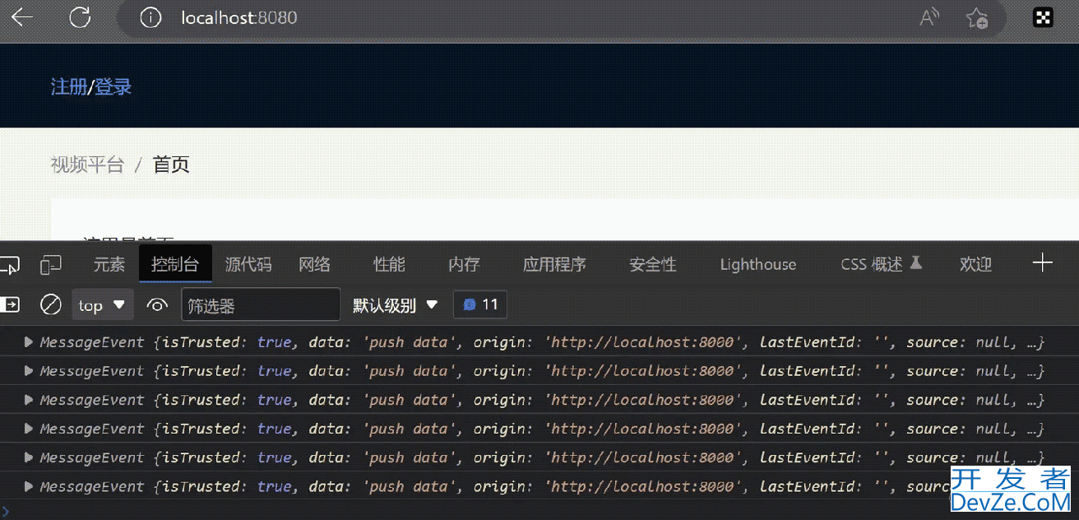Expand the second MessageEvent log entry
Image resolution: width=1079 pixels, height=520 pixels.
tap(29, 371)
